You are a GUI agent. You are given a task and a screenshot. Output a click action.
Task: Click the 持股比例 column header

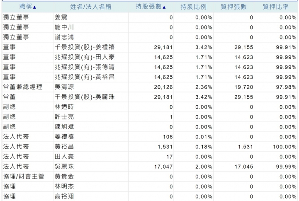(193, 7)
